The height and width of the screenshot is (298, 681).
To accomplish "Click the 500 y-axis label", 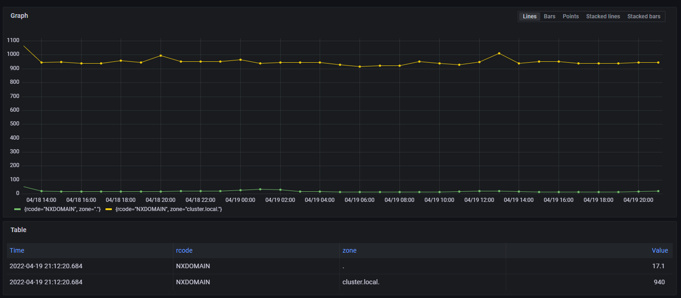I will (x=15, y=124).
